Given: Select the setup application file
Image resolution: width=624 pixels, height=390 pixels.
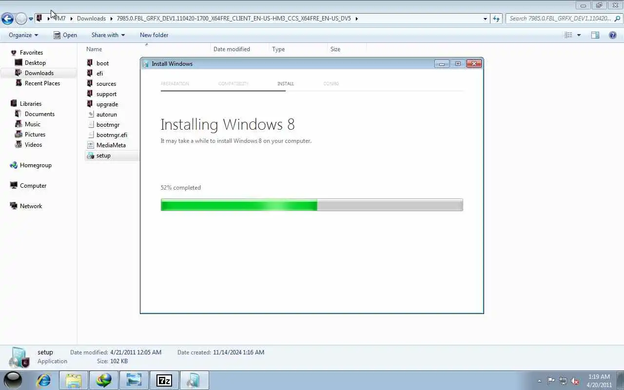Looking at the screenshot, I should 103,156.
